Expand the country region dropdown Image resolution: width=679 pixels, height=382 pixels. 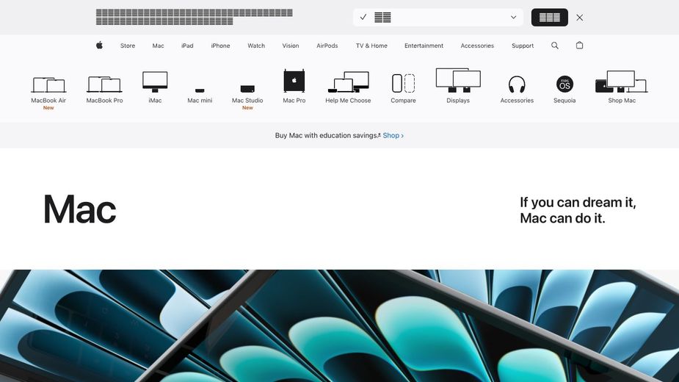point(437,18)
